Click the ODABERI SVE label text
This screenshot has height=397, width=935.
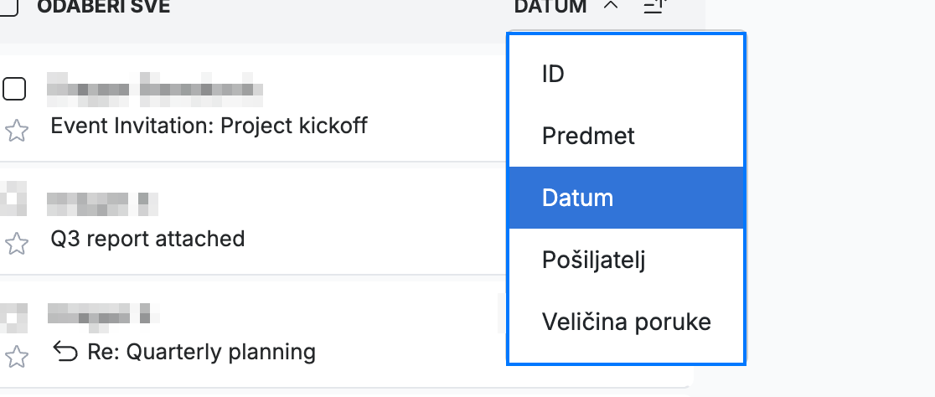(103, 7)
